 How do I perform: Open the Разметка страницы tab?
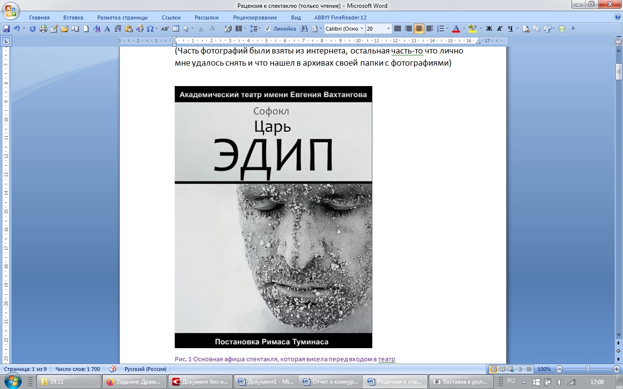coord(122,18)
